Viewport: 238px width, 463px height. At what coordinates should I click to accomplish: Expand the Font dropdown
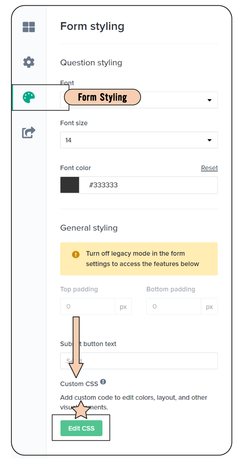coord(209,100)
